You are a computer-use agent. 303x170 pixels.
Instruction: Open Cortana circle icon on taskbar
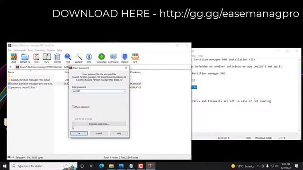pyautogui.click(x=82, y=166)
